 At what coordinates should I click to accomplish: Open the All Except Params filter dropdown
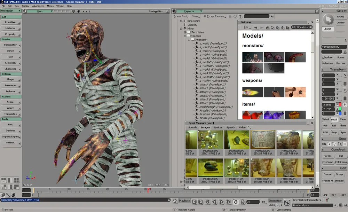tap(214, 16)
